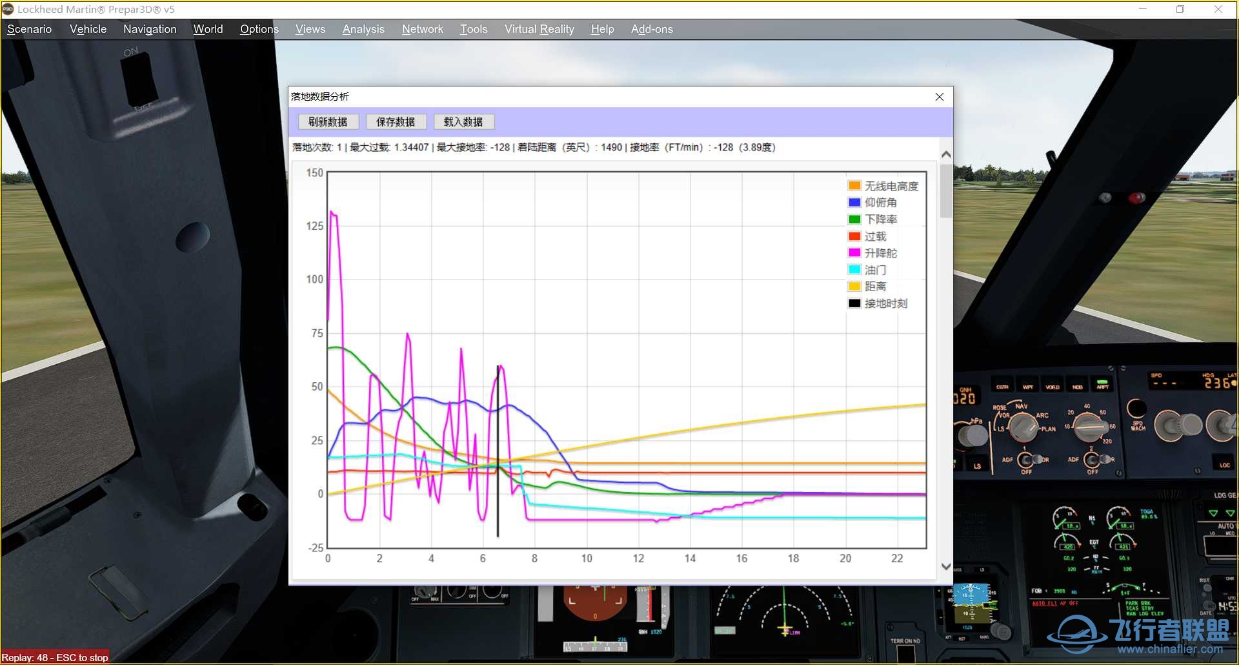Click the dialog scrollbar down arrow
This screenshot has height=665, width=1239.
click(946, 567)
